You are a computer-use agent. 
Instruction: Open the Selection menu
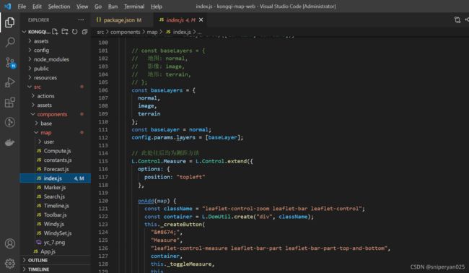pyautogui.click(x=59, y=6)
